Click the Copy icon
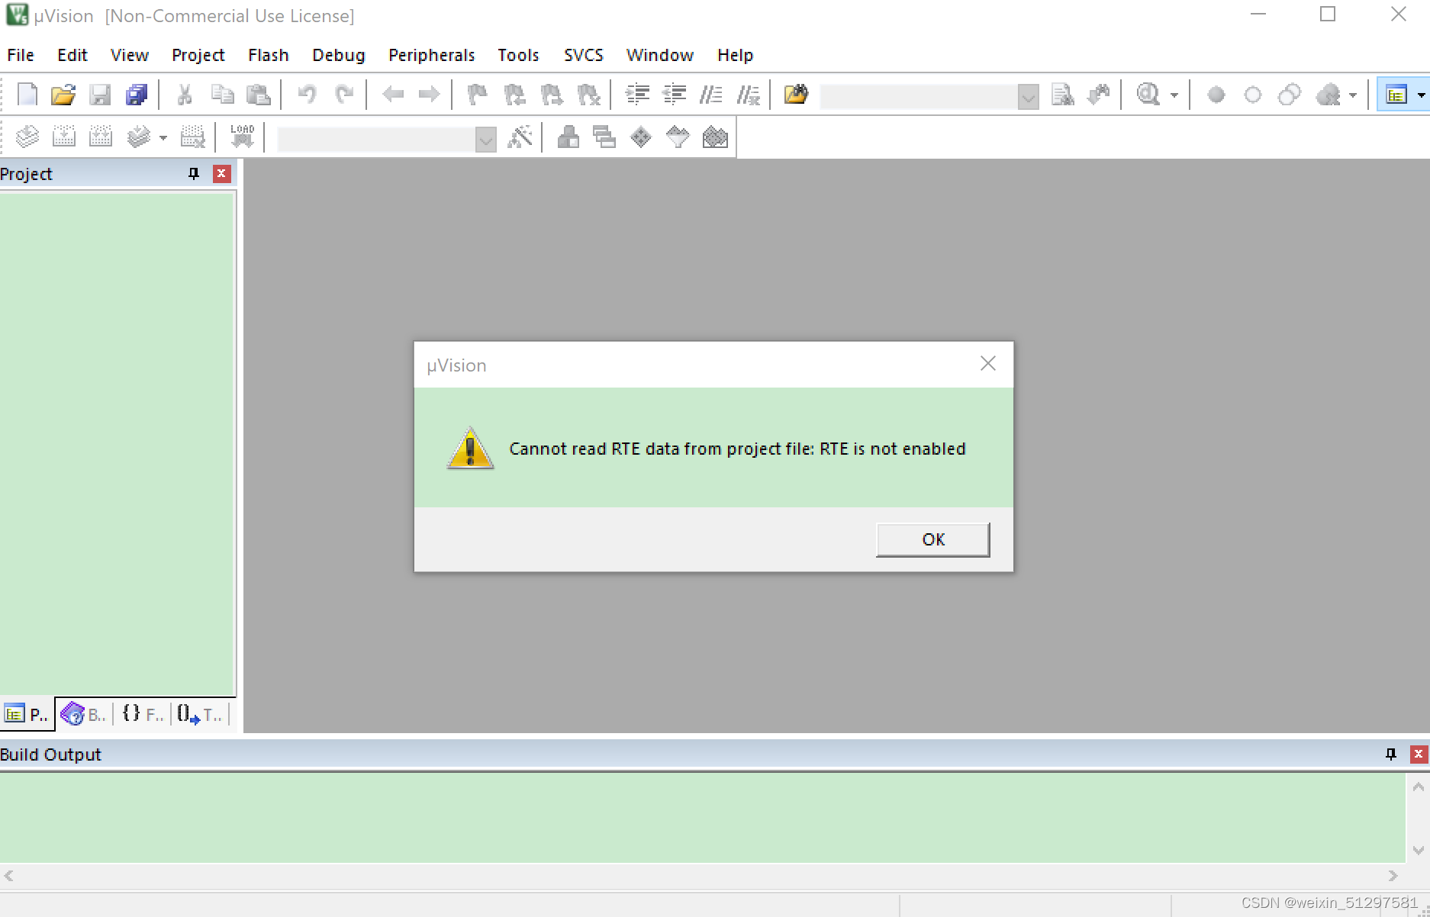 pyautogui.click(x=222, y=95)
